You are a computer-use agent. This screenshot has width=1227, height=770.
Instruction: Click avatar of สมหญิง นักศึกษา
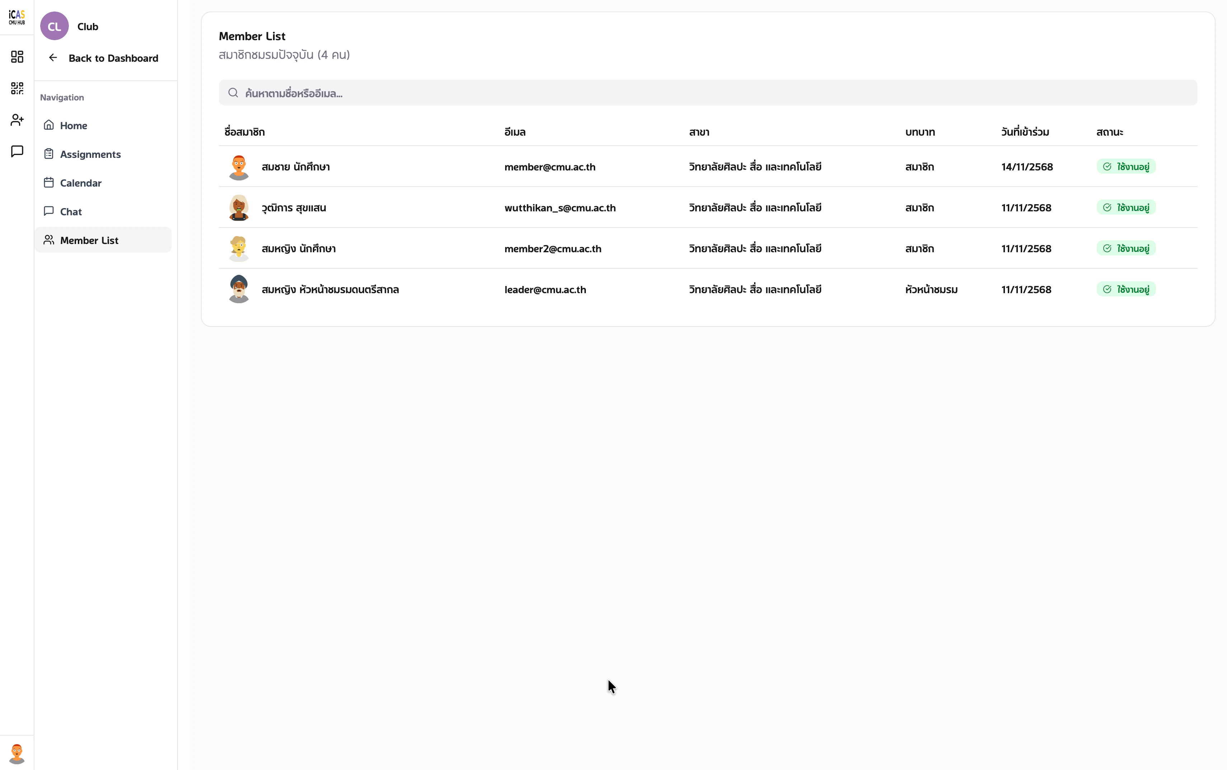pyautogui.click(x=239, y=249)
